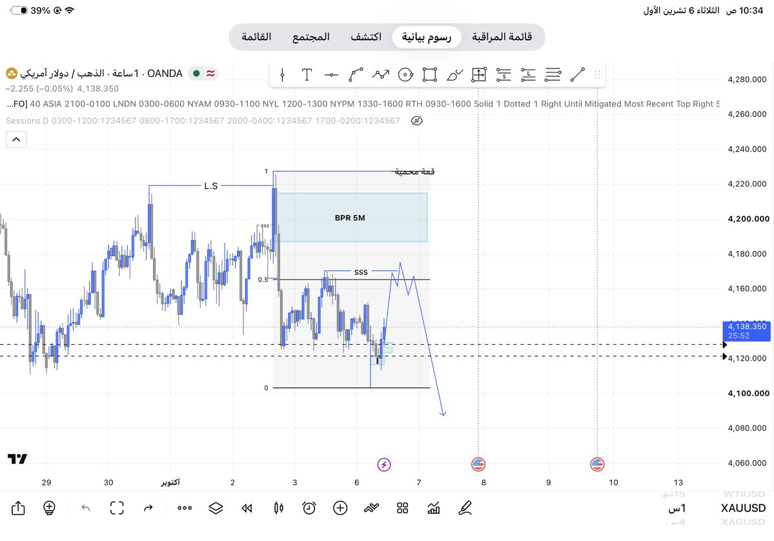The image size is (774, 541).
Task: Show the hidden Sessions indicator
Action: click(x=416, y=121)
